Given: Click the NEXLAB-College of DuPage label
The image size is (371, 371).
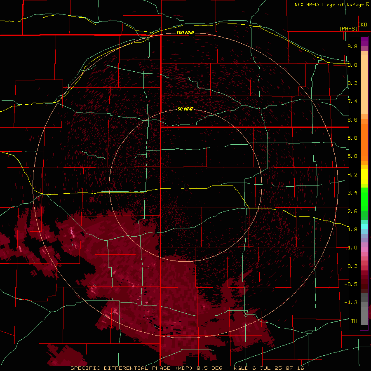Looking at the screenshot, I should pyautogui.click(x=329, y=5).
